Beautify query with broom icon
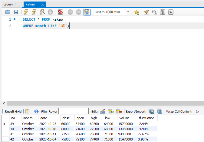204x142 pixels. (146, 12)
